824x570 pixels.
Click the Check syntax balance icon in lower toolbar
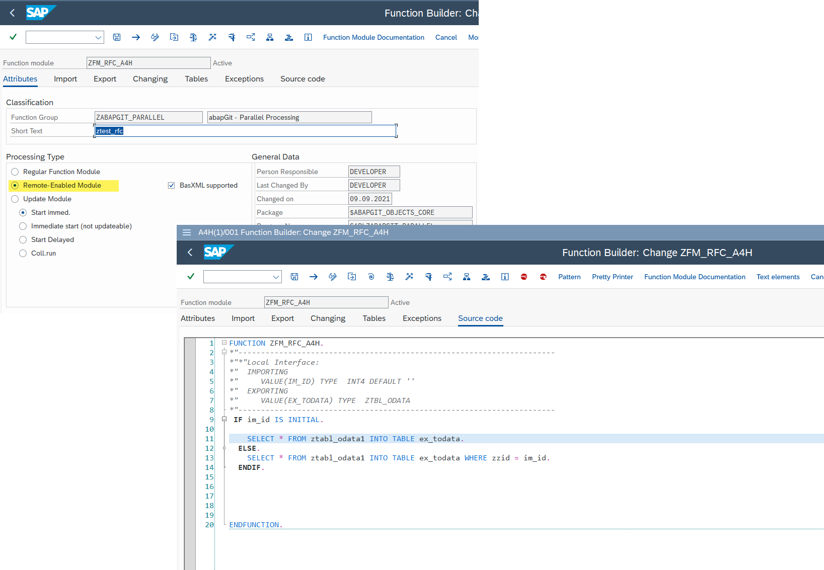390,277
